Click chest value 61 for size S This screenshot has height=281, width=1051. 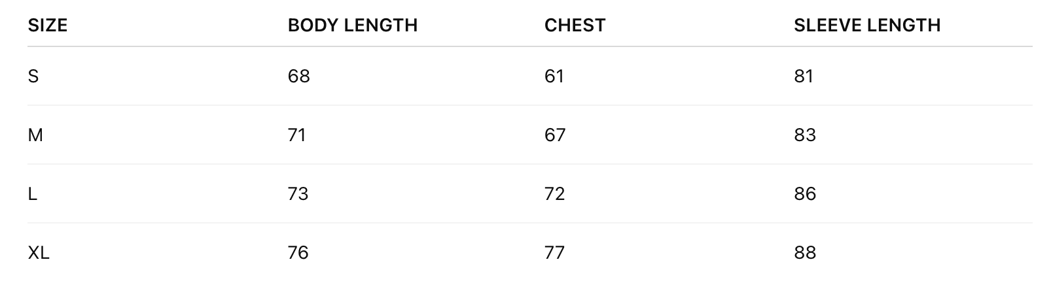[554, 76]
